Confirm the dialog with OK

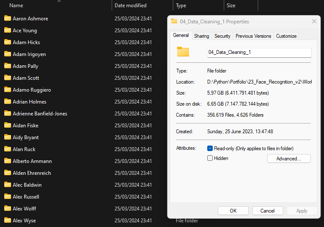pos(233,211)
